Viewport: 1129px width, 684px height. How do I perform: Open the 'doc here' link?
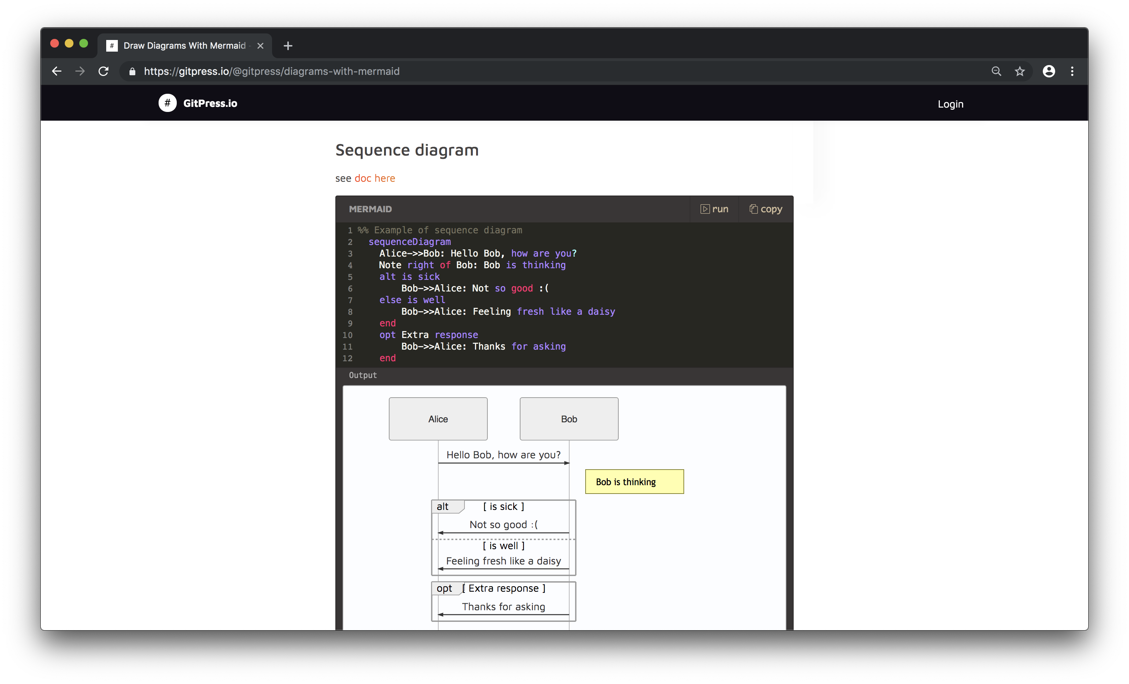pyautogui.click(x=374, y=178)
